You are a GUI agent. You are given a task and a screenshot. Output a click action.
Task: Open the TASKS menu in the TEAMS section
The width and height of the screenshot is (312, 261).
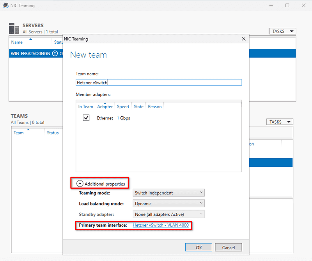pos(279,121)
